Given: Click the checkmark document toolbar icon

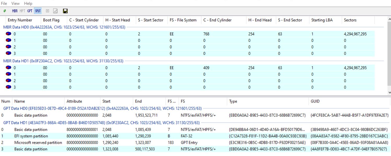Looking at the screenshot, I should (x=55, y=11).
